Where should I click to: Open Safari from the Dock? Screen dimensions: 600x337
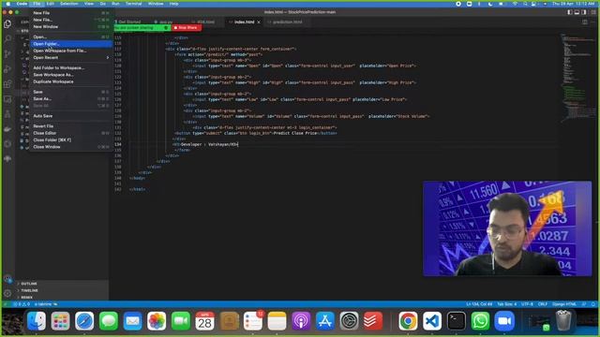point(84,321)
